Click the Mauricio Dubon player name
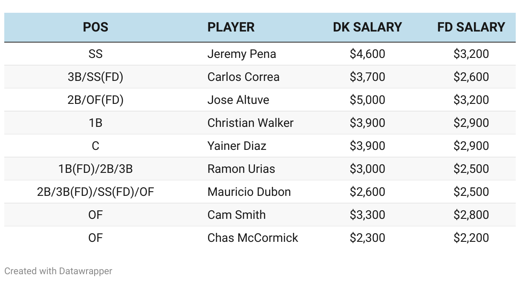This screenshot has width=520, height=281. click(x=249, y=192)
